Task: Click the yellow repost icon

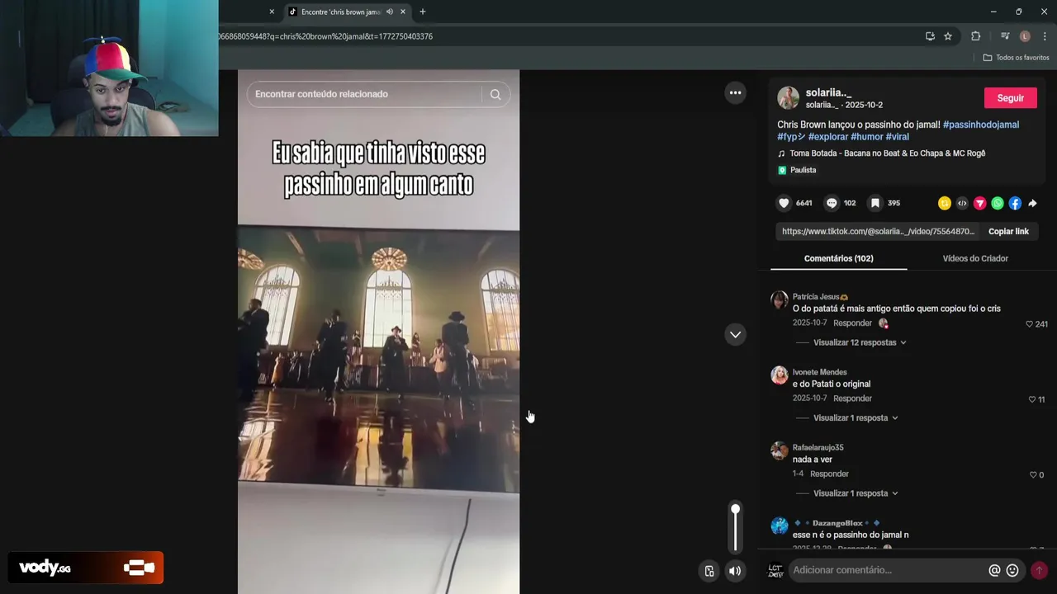Action: click(945, 203)
